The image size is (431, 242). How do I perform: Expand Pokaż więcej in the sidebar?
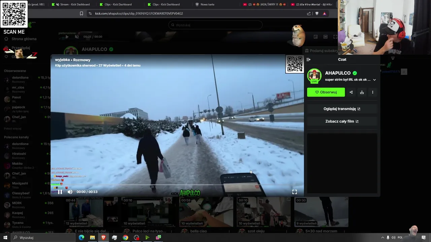point(12,129)
